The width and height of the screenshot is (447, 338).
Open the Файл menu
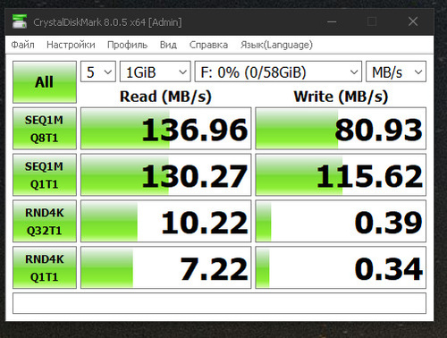[x=22, y=45]
